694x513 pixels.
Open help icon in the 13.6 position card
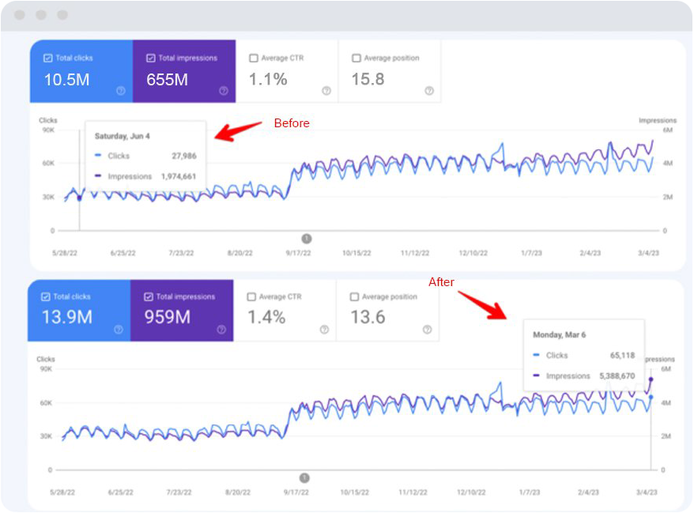pyautogui.click(x=427, y=330)
